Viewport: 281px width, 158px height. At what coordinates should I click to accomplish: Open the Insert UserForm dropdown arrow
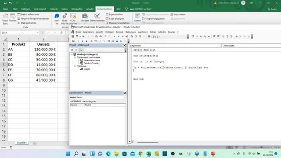click(x=80, y=36)
